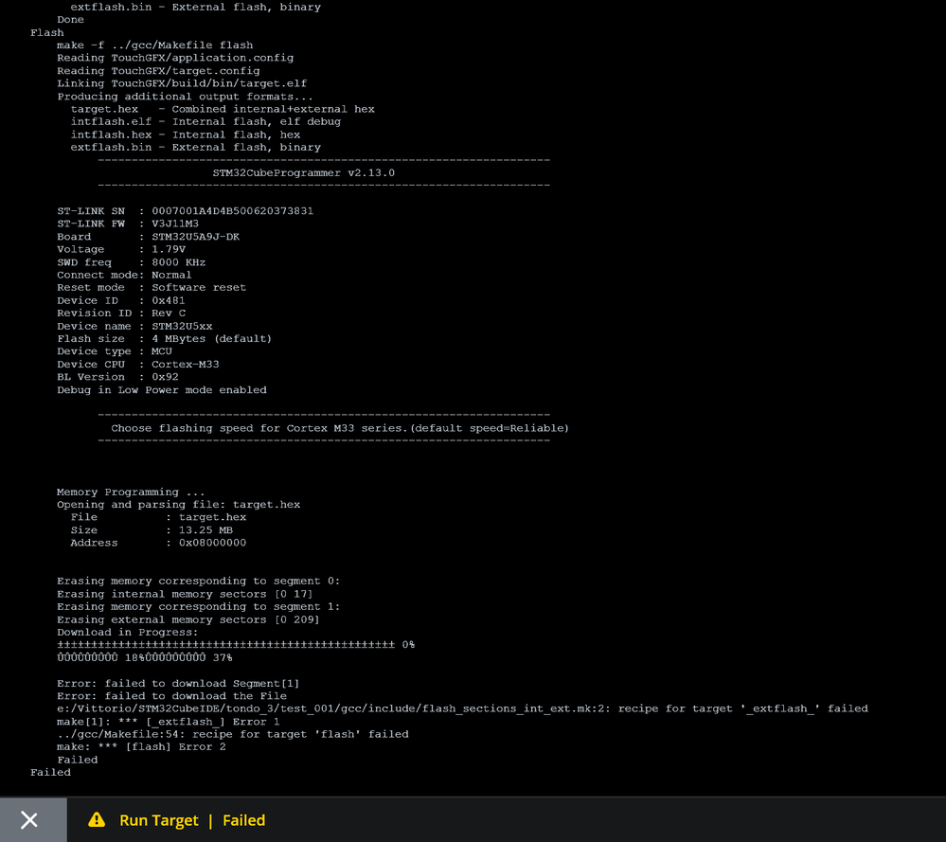This screenshot has width=946, height=842.
Task: Select 'Erasing external memory sectors [0 209]' line
Action: coord(188,619)
